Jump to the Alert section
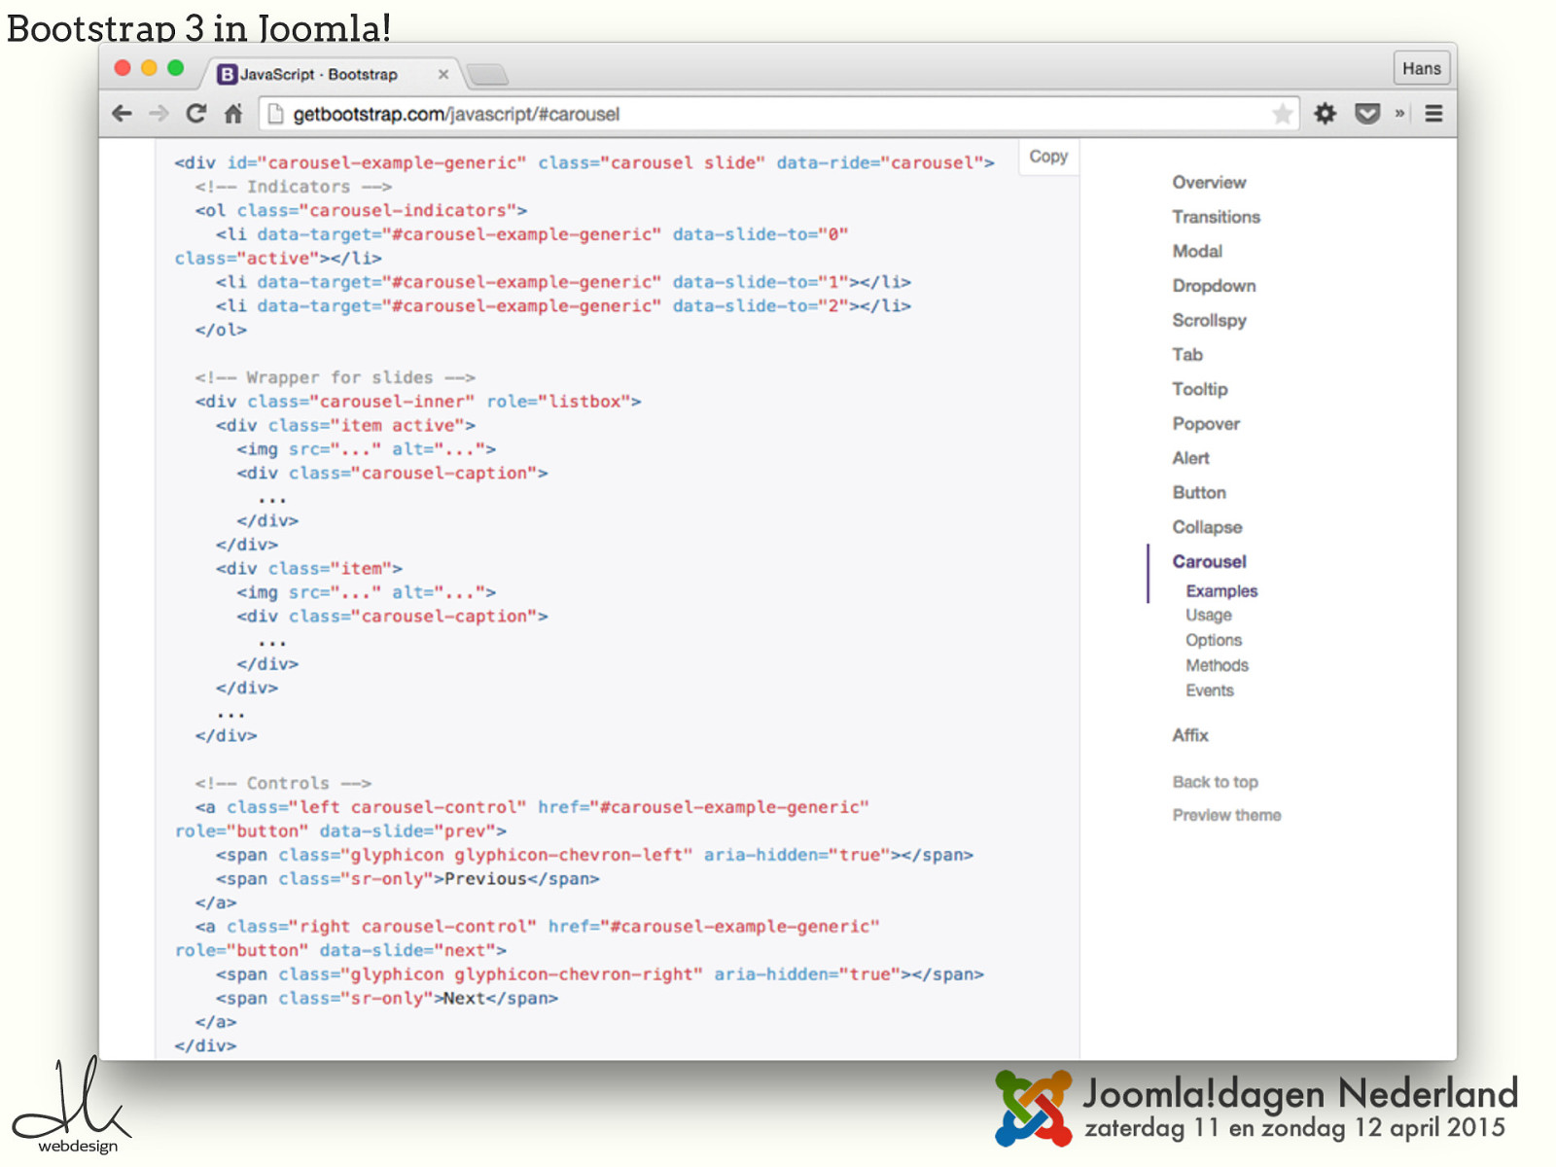The image size is (1556, 1167). tap(1190, 458)
